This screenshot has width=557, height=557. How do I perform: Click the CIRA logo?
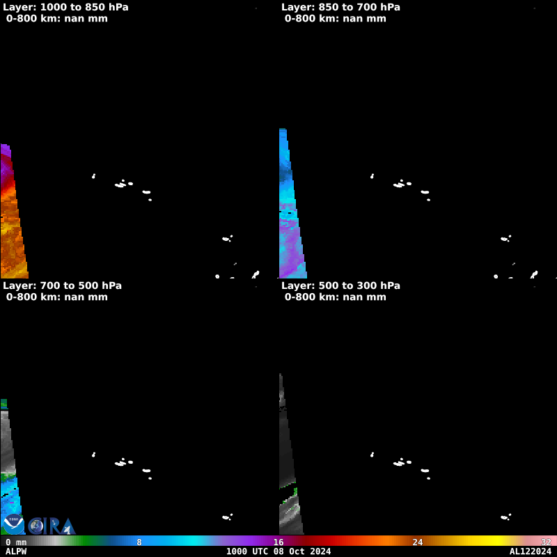pos(52,526)
